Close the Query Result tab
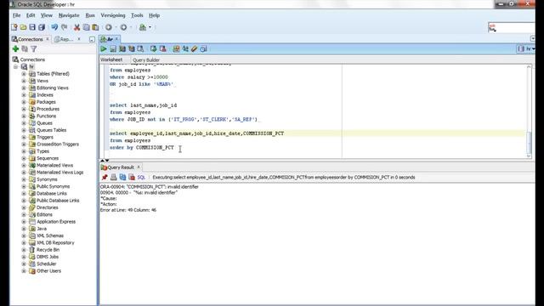 pyautogui.click(x=139, y=167)
